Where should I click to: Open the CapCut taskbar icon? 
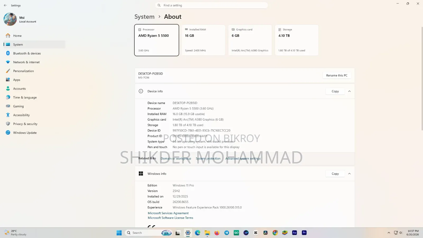tap(256, 233)
